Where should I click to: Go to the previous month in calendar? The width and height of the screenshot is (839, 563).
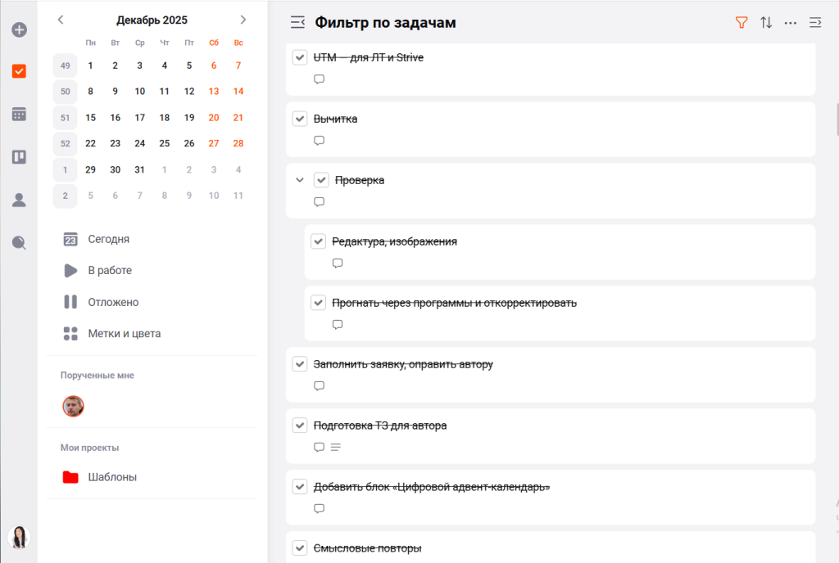pyautogui.click(x=61, y=20)
